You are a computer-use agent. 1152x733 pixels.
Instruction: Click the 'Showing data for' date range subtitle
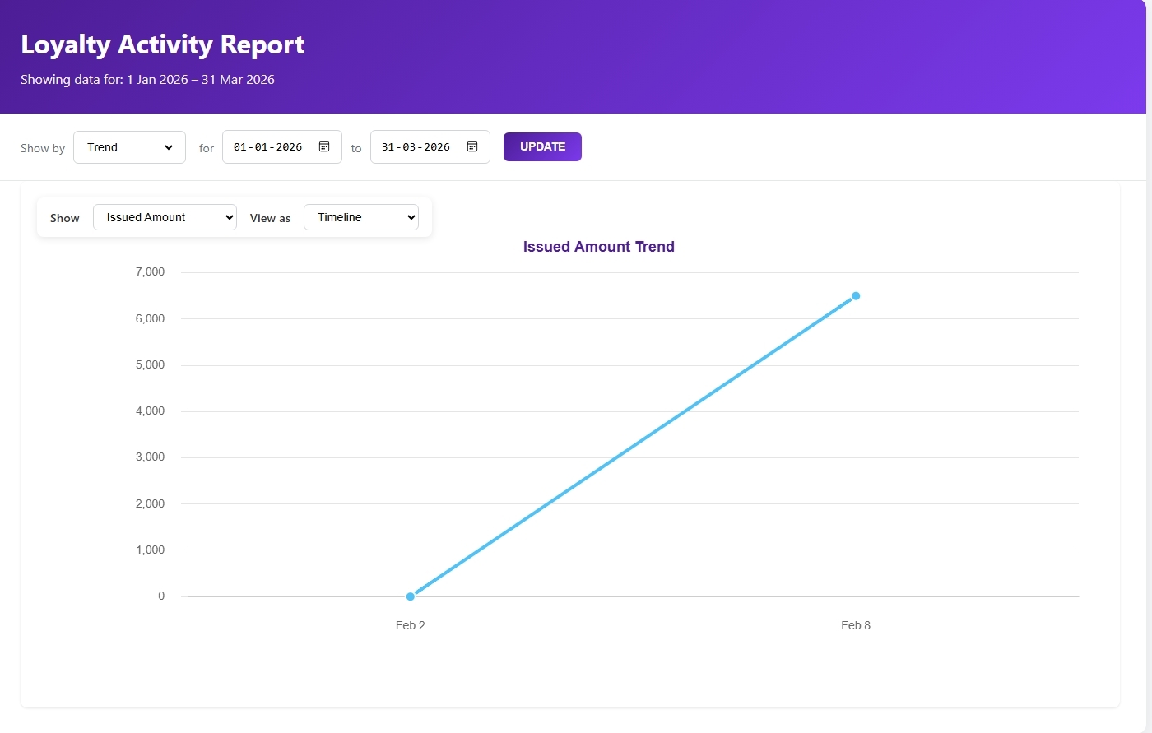[x=147, y=80]
